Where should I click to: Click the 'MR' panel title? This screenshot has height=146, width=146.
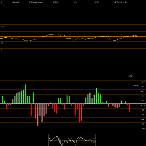pyautogui.click(x=130, y=76)
